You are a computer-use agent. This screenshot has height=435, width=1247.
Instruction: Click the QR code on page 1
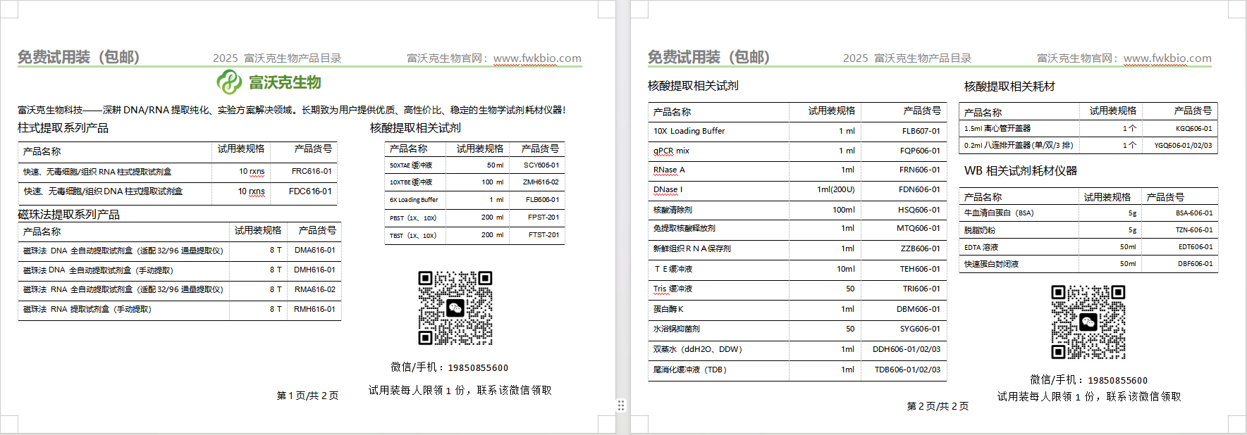pyautogui.click(x=455, y=308)
